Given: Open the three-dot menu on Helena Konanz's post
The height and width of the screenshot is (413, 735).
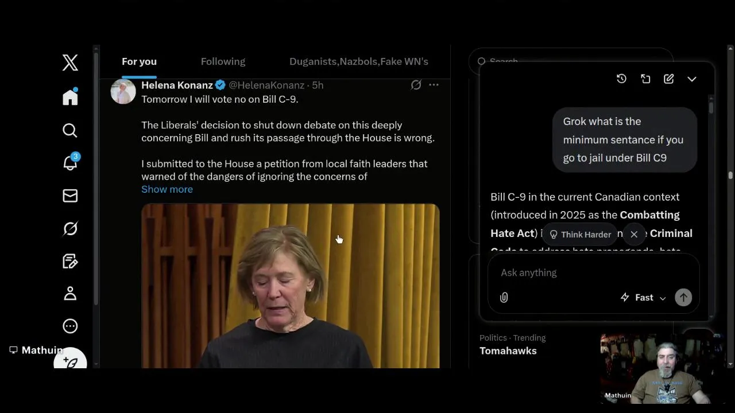Looking at the screenshot, I should pyautogui.click(x=434, y=85).
